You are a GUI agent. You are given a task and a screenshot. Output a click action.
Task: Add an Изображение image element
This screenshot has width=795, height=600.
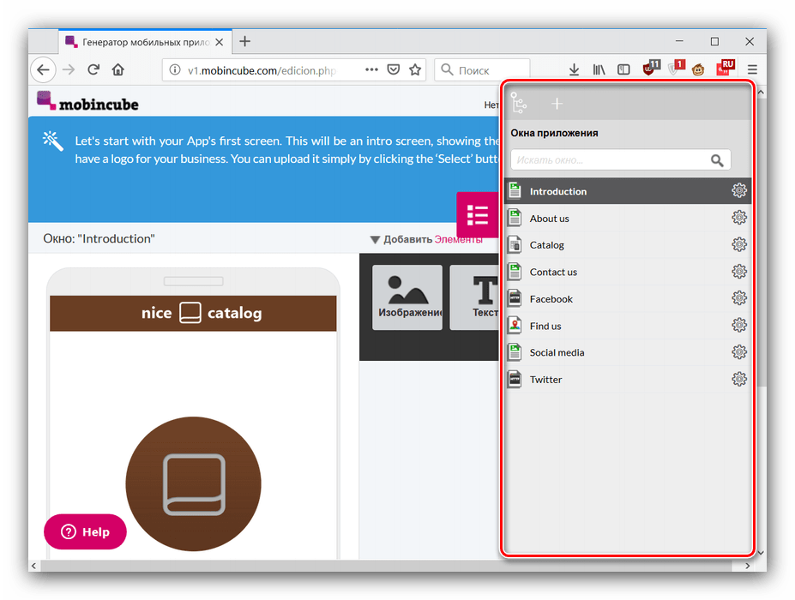pyautogui.click(x=407, y=297)
